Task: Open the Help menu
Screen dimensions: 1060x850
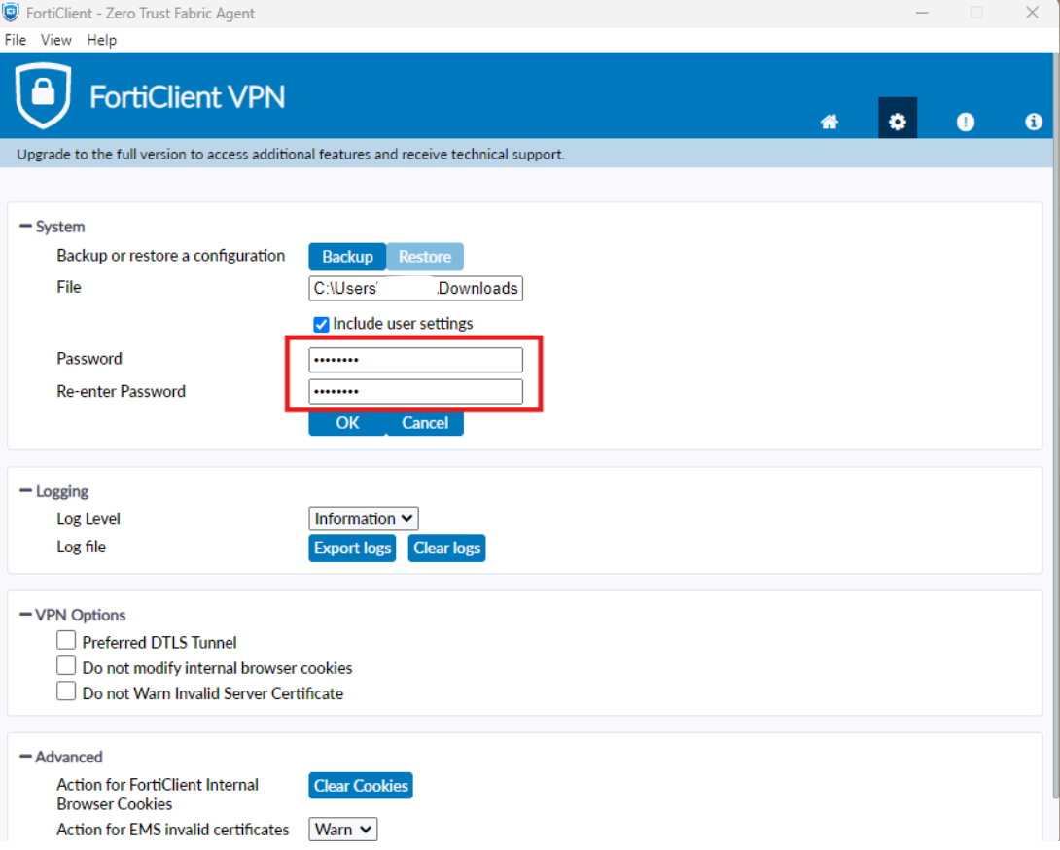Action: coord(101,40)
